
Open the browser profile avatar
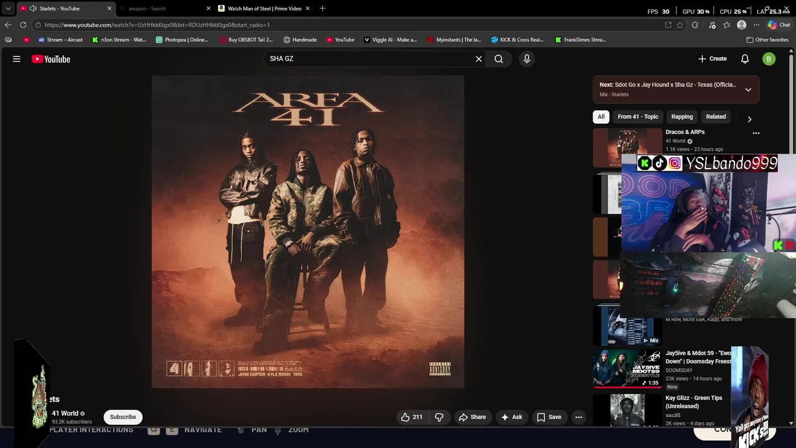click(741, 25)
